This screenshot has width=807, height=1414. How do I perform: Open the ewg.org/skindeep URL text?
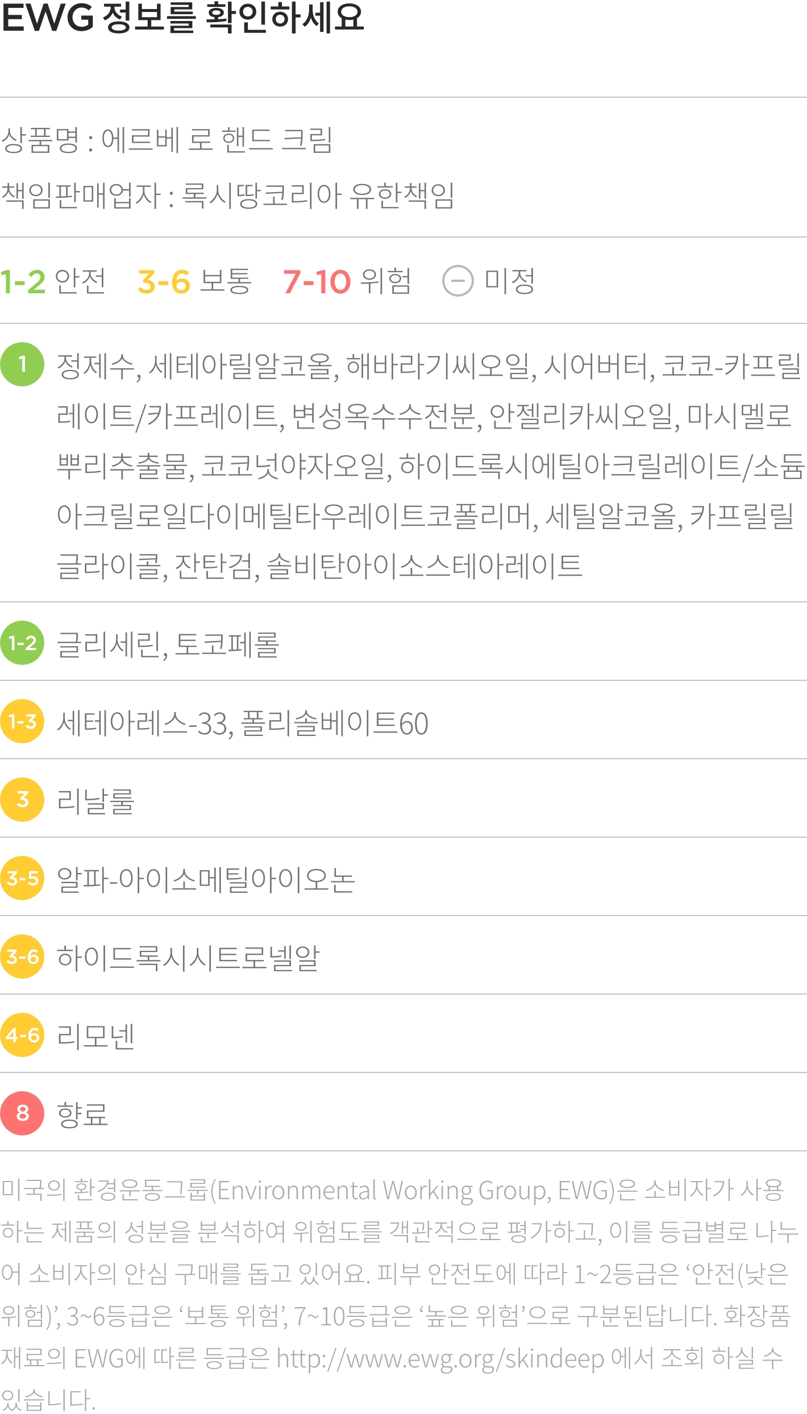coord(440,1359)
